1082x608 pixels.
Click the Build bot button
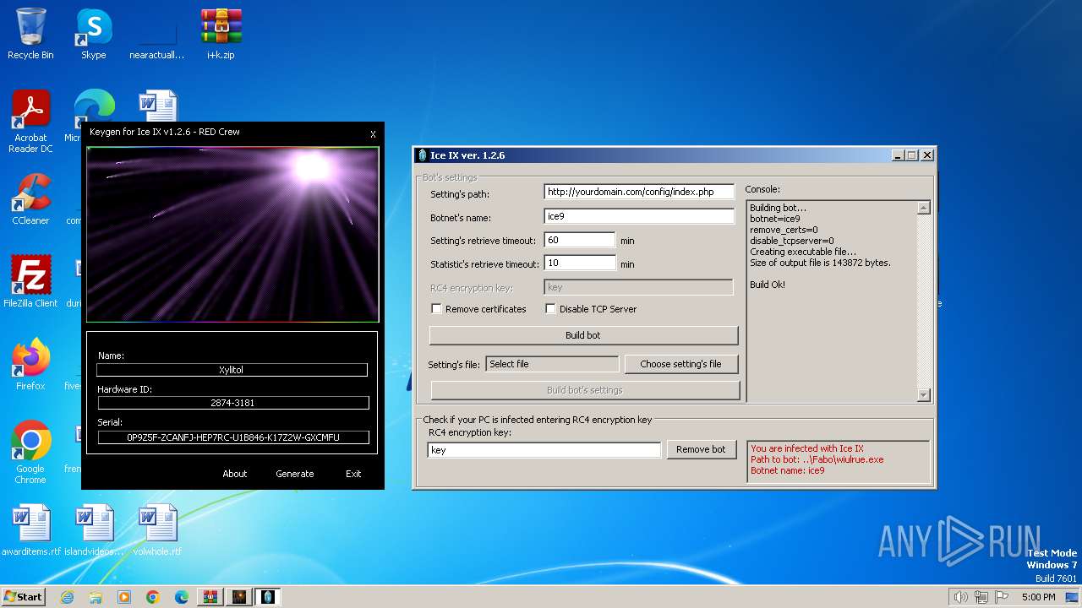click(x=583, y=335)
